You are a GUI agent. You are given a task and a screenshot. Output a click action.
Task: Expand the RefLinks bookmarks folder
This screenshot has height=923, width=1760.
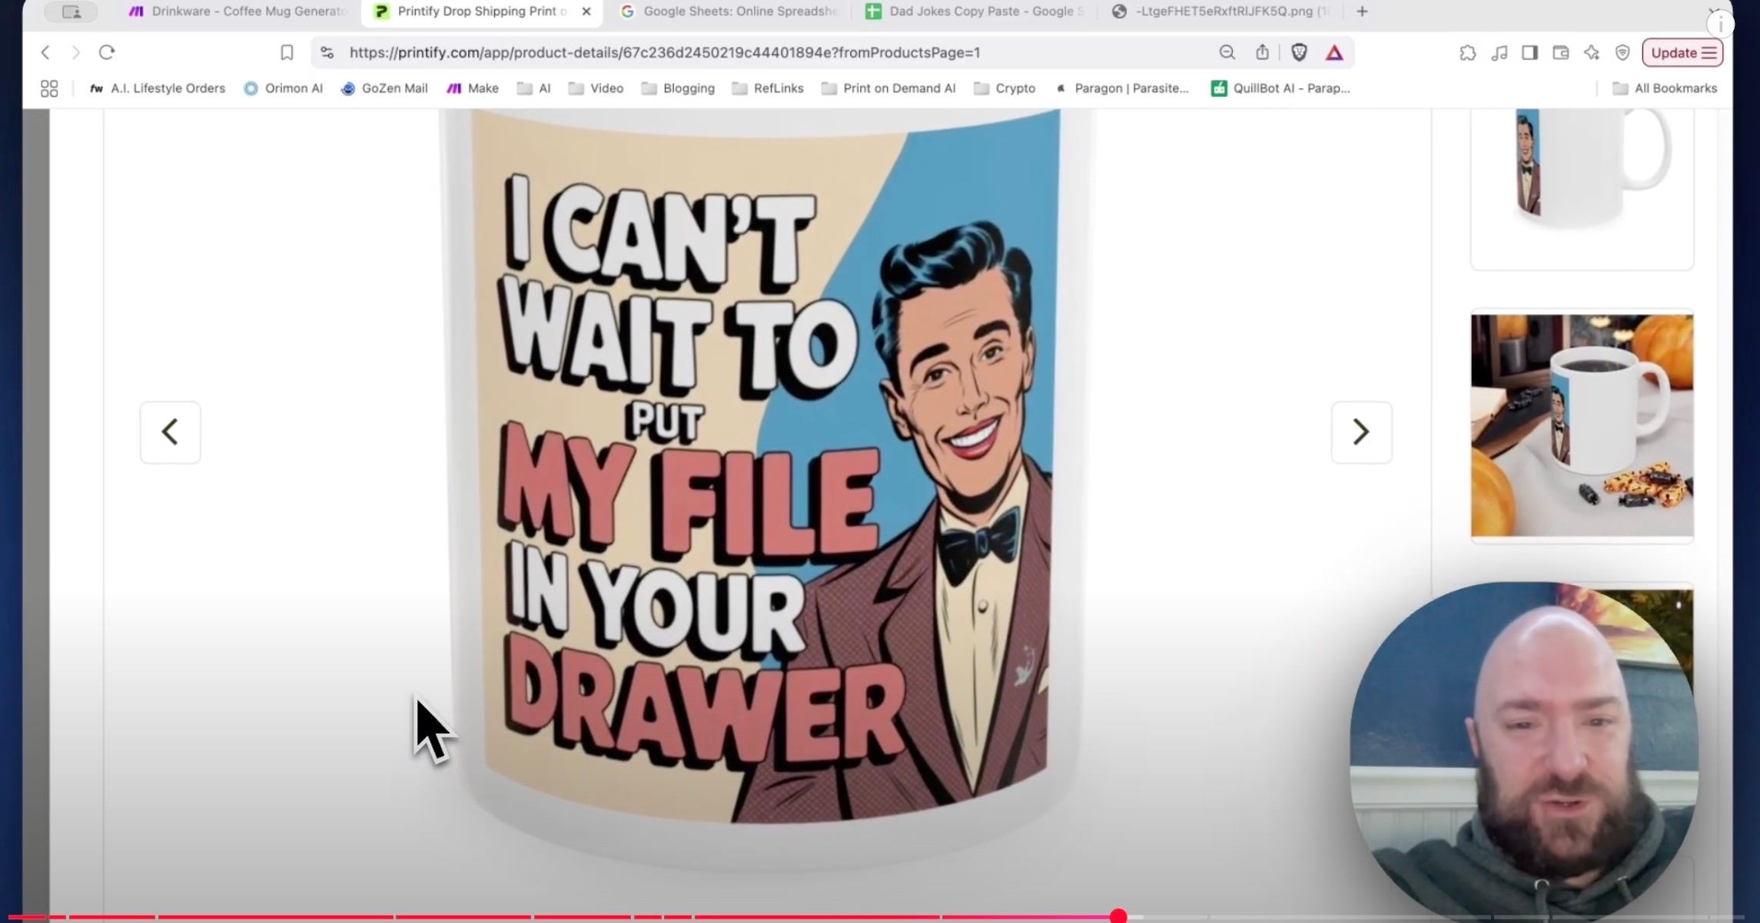click(768, 88)
